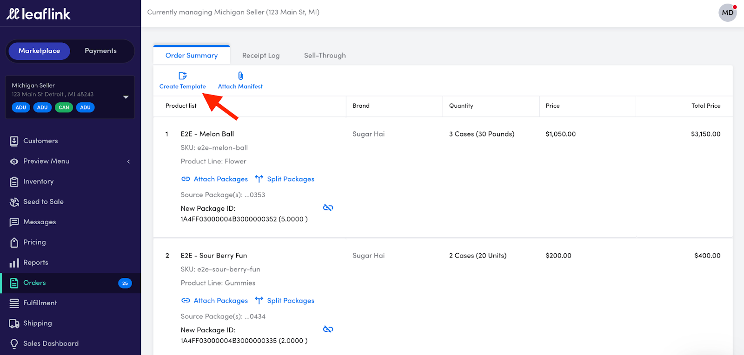744x355 pixels.
Task: Click the Total Price column header
Action: (x=706, y=106)
